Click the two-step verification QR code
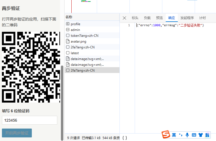The image size is (216, 141). (31, 67)
